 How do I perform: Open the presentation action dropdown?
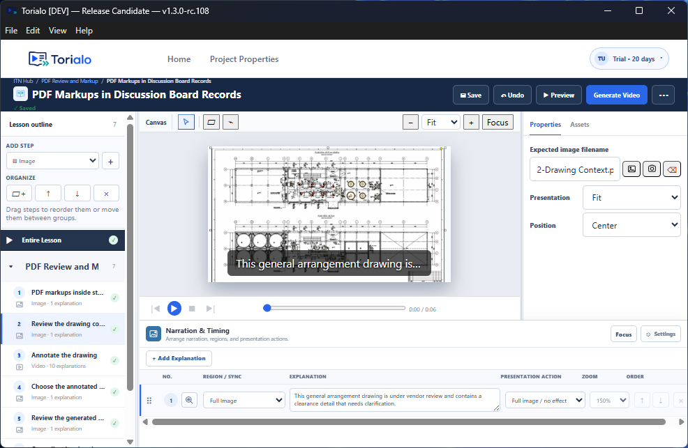point(545,400)
